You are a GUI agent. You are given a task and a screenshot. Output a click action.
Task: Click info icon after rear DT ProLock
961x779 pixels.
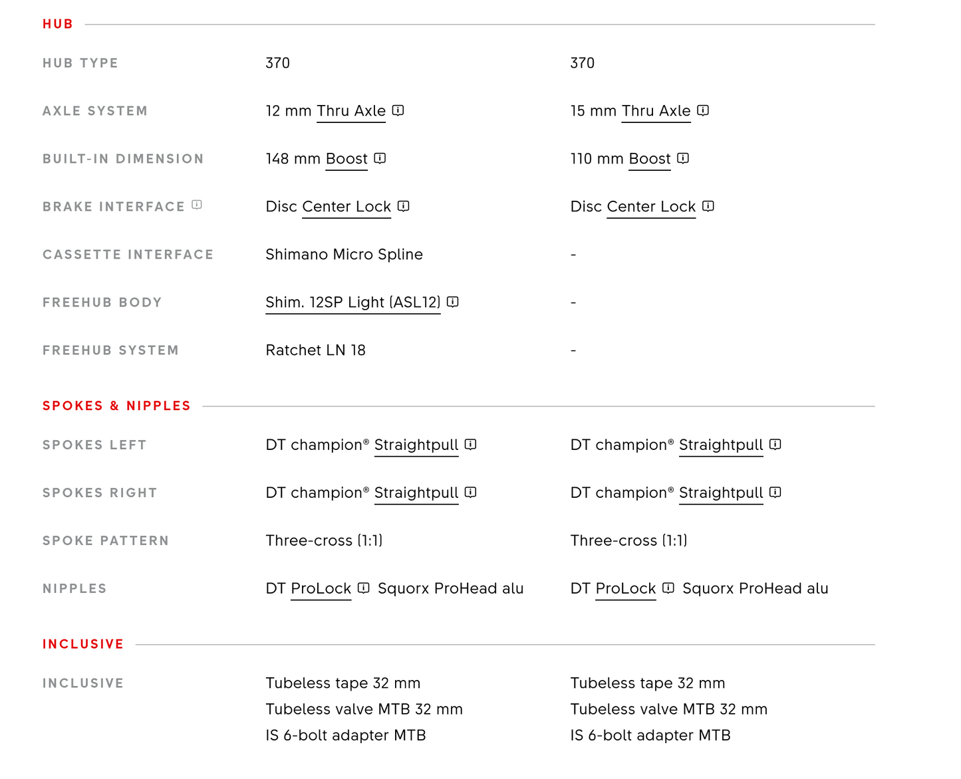(364, 588)
